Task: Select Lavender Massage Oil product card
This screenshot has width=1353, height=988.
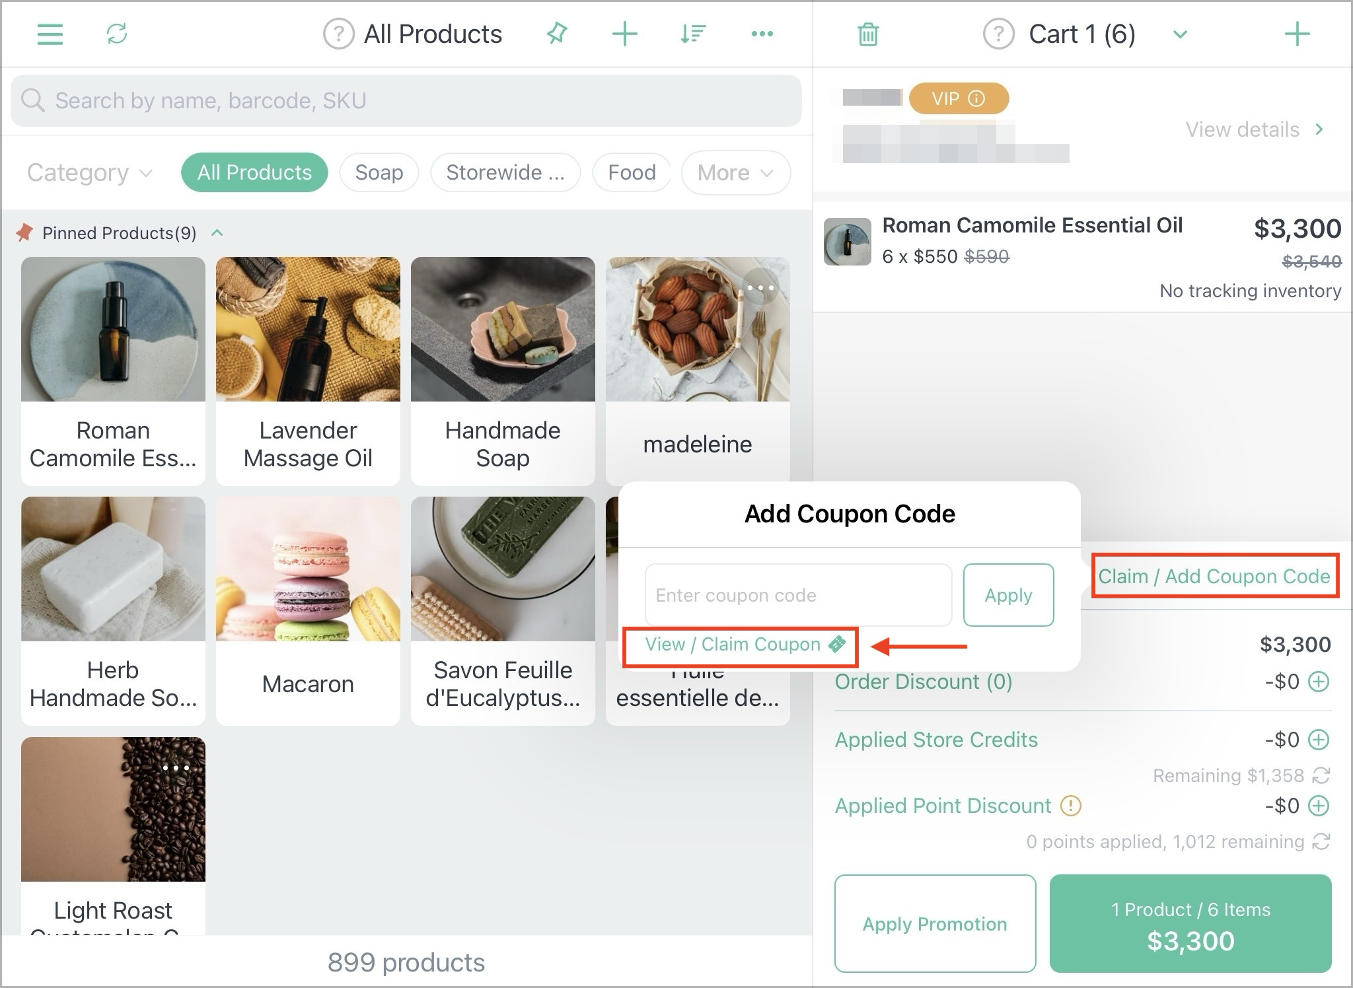Action: click(308, 371)
